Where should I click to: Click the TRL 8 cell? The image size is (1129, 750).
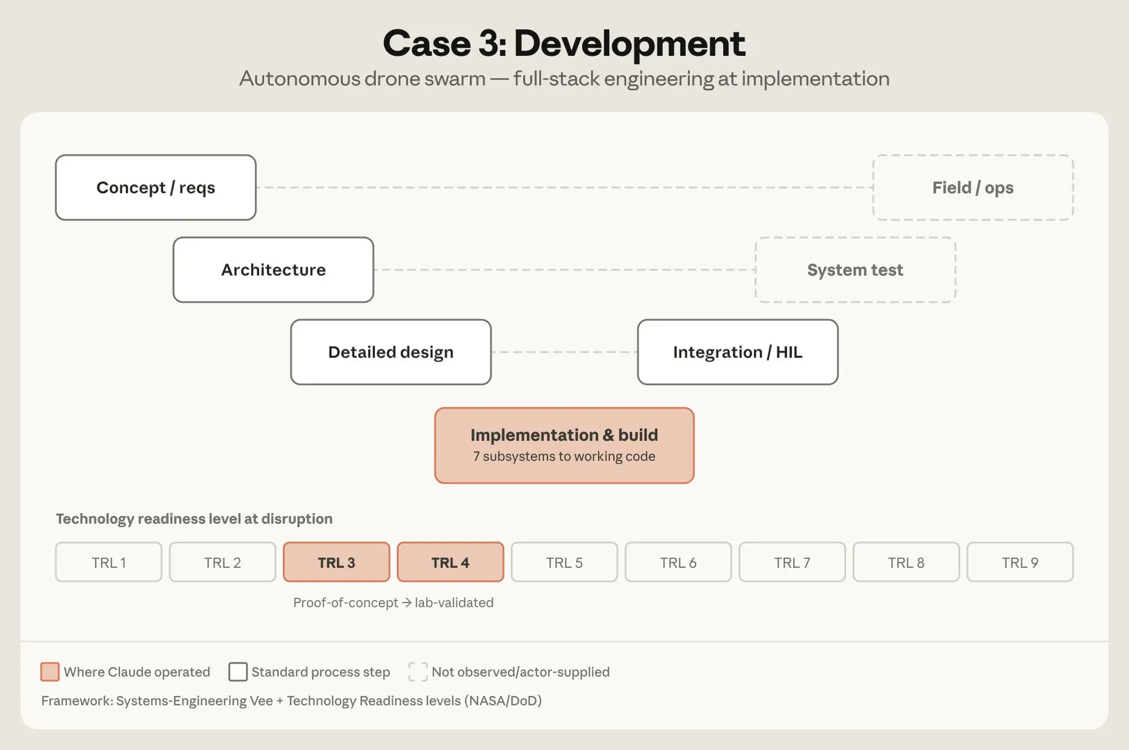(x=906, y=562)
